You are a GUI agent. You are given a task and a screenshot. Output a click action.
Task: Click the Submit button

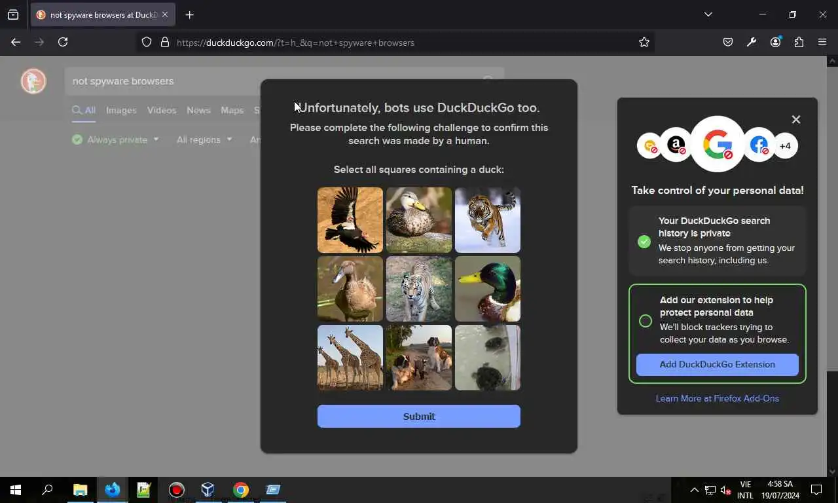point(419,417)
